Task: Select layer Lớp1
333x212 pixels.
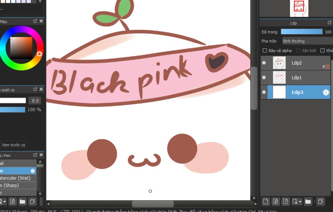Action: click(x=295, y=77)
